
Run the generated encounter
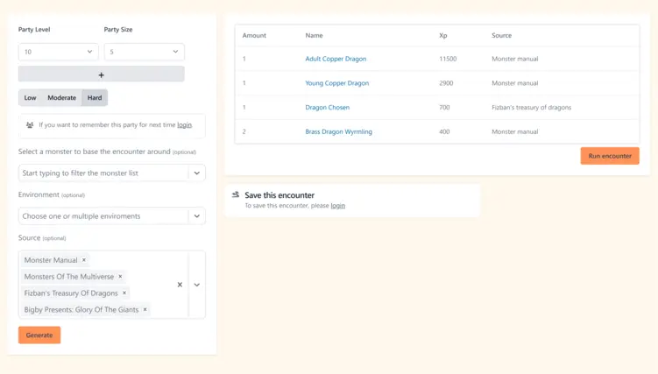610,156
